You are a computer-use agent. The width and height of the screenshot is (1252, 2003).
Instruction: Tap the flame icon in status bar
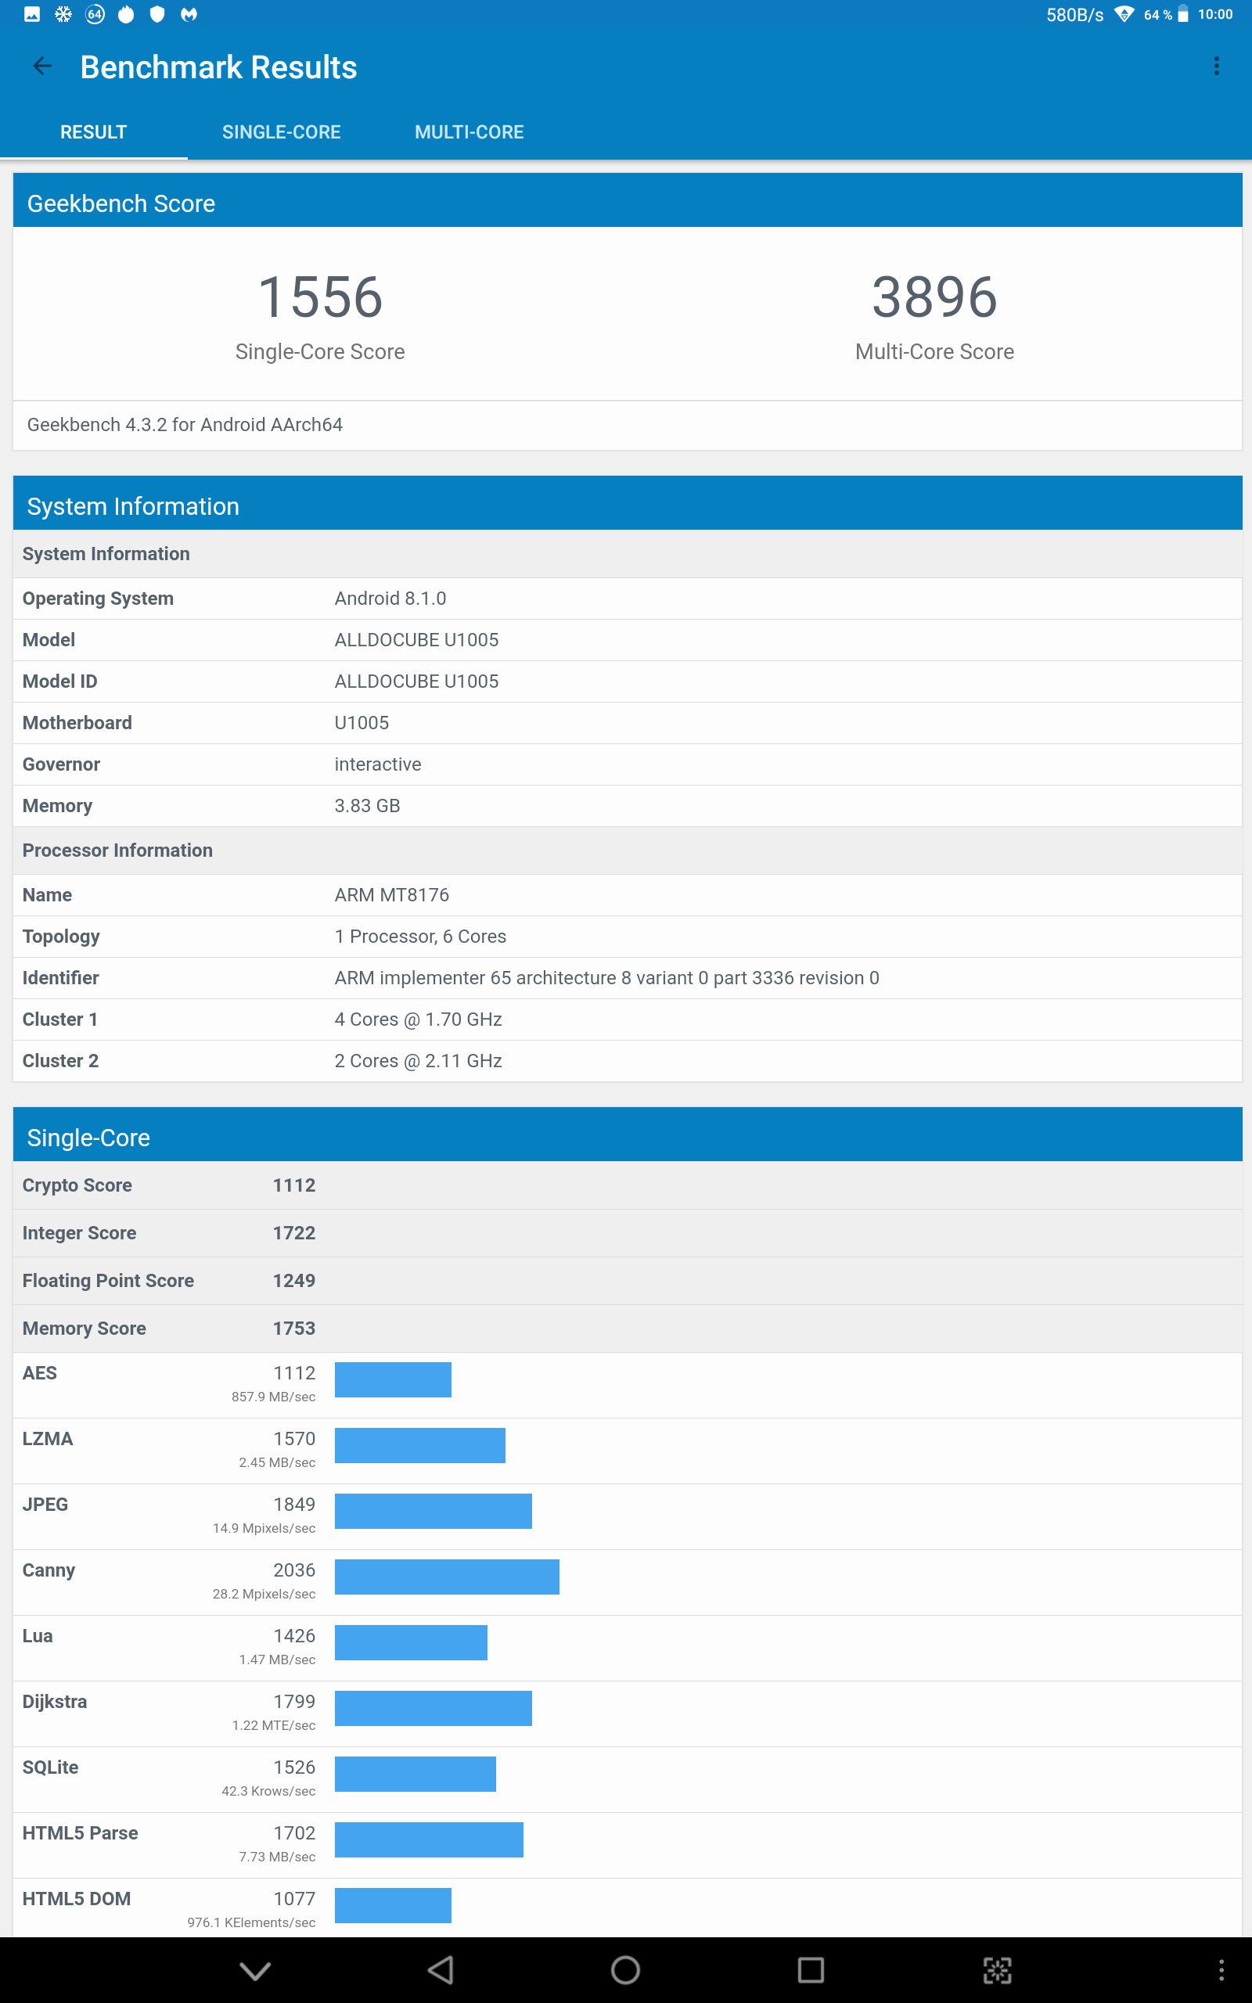click(126, 14)
